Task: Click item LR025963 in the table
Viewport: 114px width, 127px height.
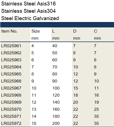Action: (x=11, y=60)
